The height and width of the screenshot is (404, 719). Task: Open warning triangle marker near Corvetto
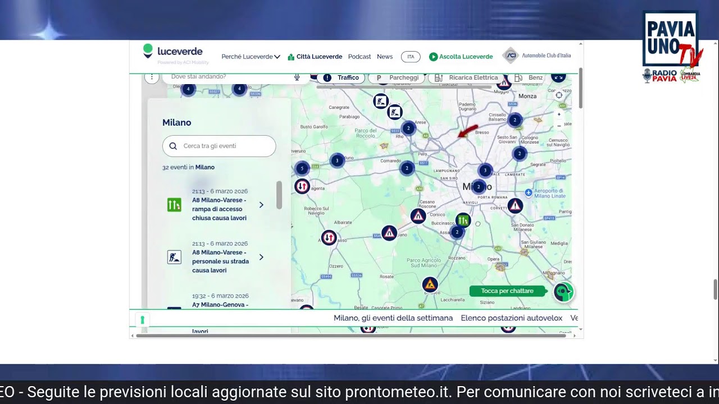tap(515, 205)
